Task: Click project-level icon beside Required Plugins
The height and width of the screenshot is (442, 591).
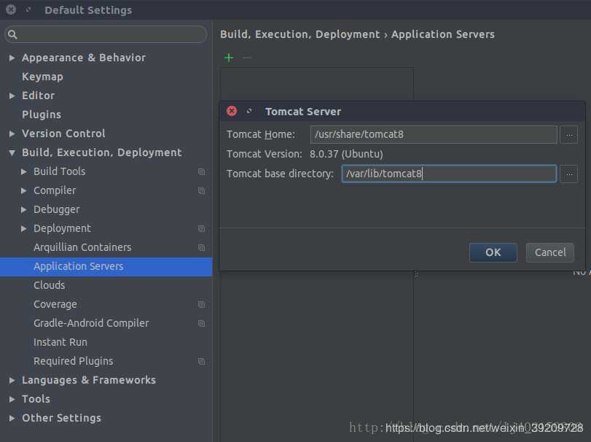Action: coord(202,361)
